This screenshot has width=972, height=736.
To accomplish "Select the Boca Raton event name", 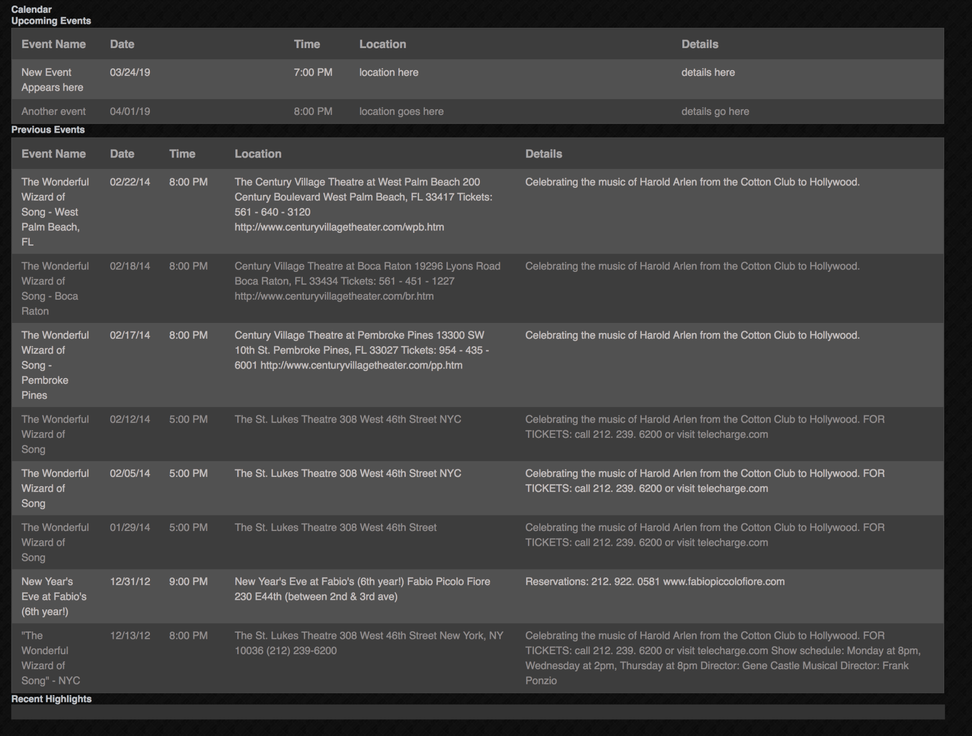I will click(x=55, y=289).
